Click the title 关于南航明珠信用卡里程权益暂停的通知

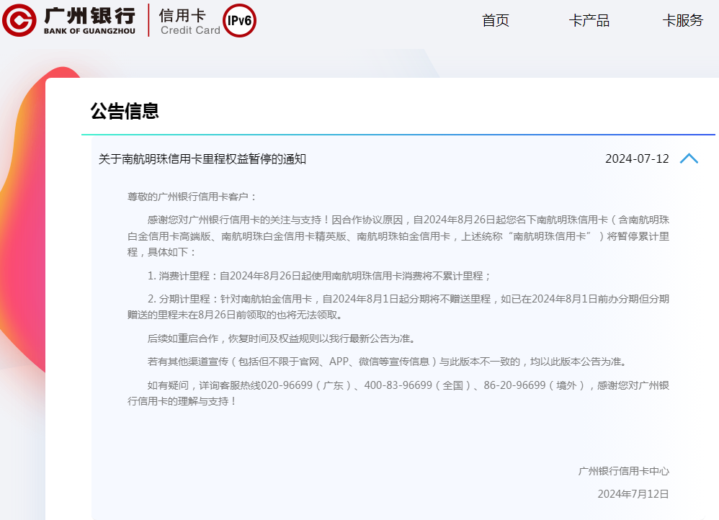pyautogui.click(x=202, y=159)
